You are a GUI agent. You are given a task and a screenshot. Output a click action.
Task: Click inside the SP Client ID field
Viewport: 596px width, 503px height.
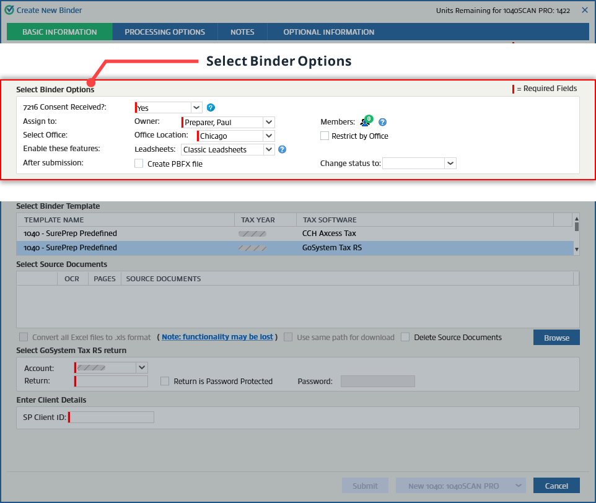coord(111,417)
